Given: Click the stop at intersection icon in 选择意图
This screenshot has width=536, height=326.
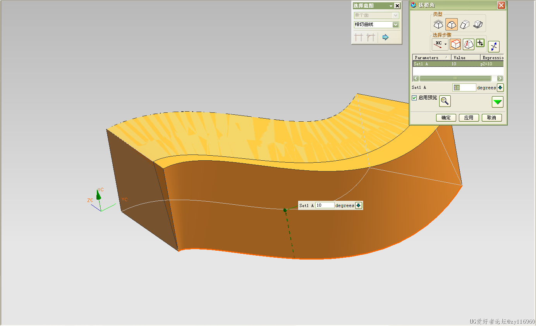Looking at the screenshot, I should click(359, 37).
